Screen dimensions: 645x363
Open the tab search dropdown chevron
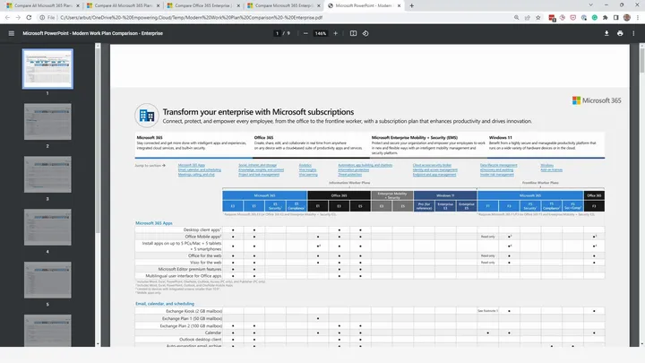(590, 5)
